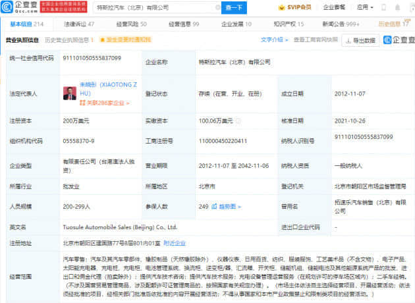
Task: Open 历史营业执照信息 1 sub-tab
Action: (69, 40)
